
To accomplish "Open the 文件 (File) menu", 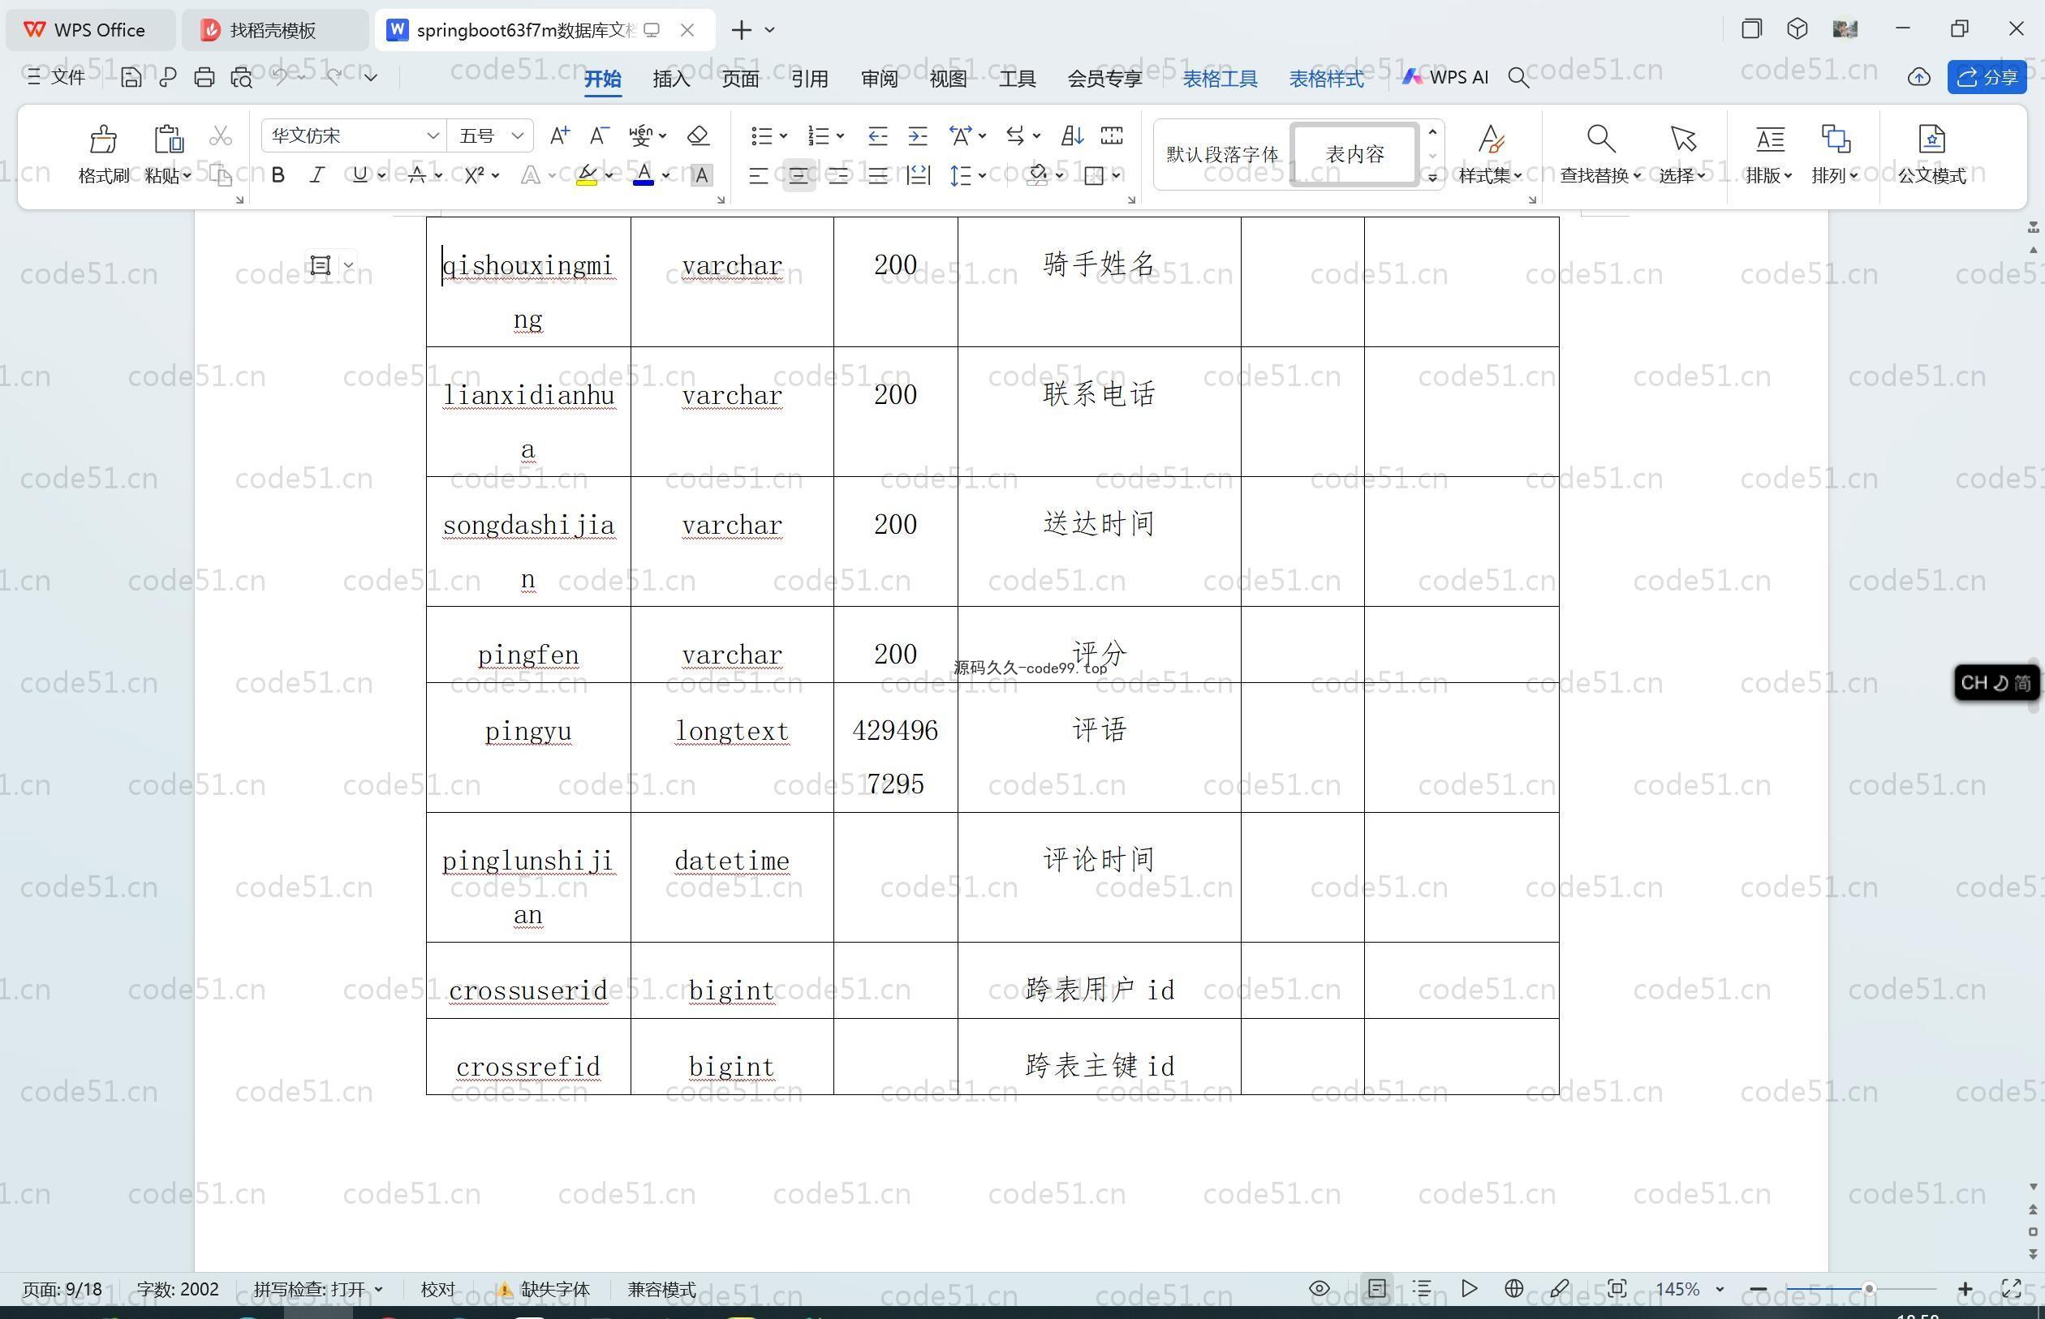I will [x=57, y=77].
